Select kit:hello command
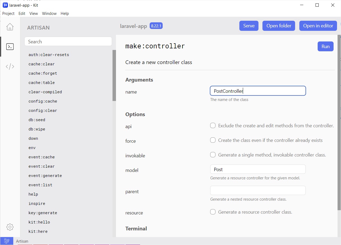Image resolution: width=341 pixels, height=245 pixels. 39,222
